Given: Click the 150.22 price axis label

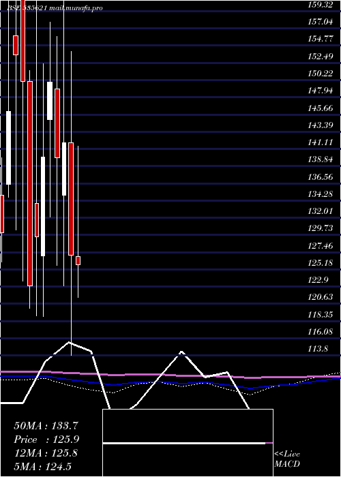Looking at the screenshot, I should point(321,74).
